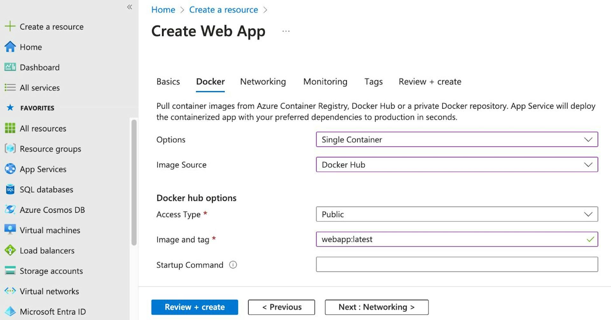
Task: Click the Virtual networks icon
Action: click(10, 291)
